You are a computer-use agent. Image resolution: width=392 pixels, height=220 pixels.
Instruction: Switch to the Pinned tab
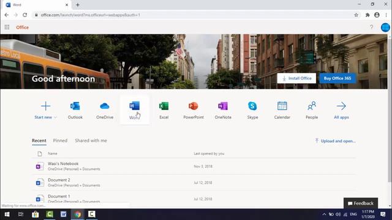click(60, 141)
